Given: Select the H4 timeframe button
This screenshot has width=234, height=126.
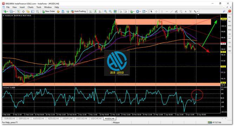Looking at the screenshot, I should pos(230,38).
